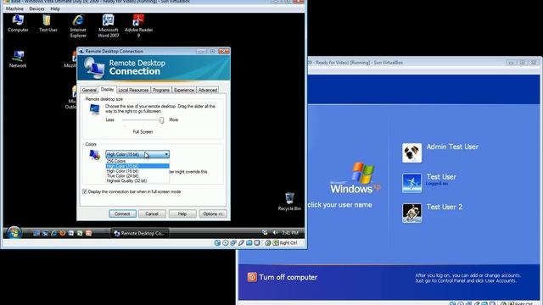Image resolution: width=543 pixels, height=305 pixels.
Task: Open the Recycle Bin on the Vista desktop
Action: [289, 202]
